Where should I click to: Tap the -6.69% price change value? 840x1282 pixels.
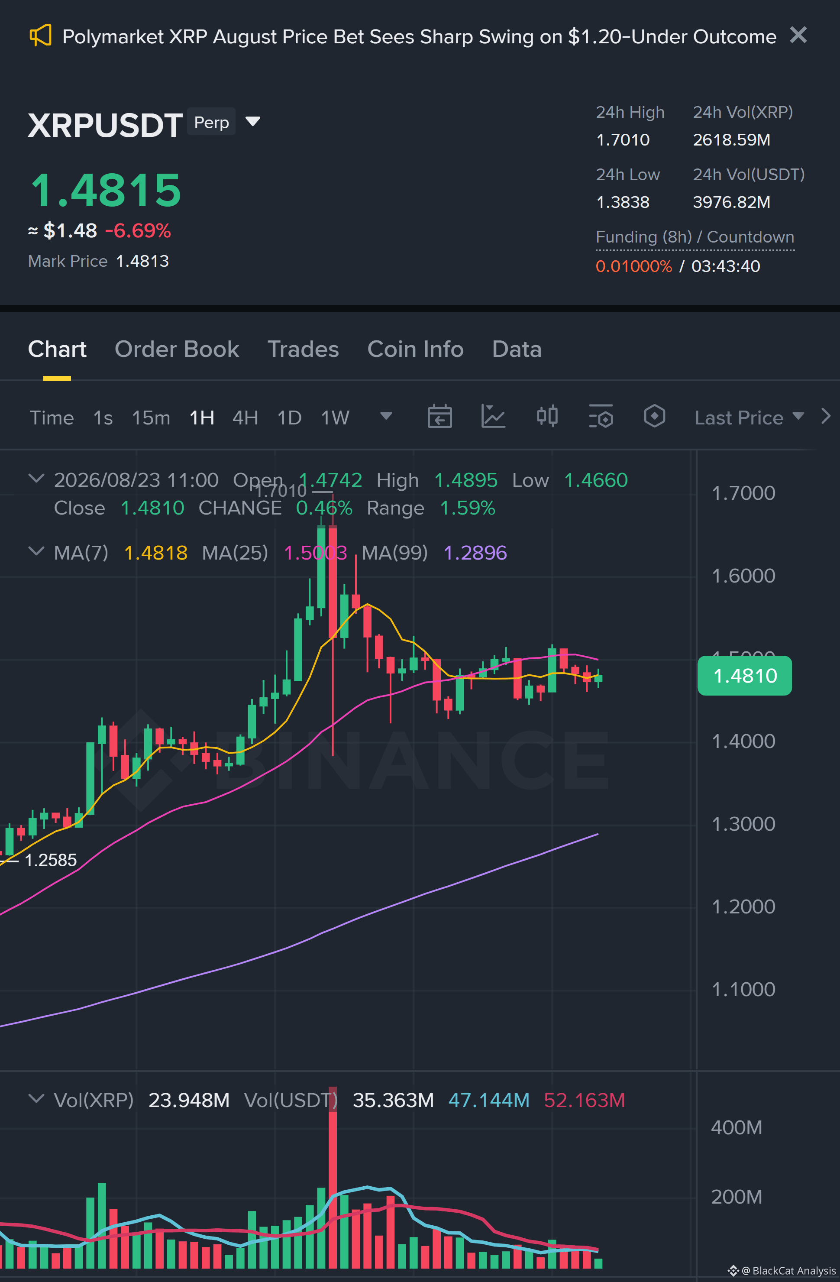tap(138, 230)
